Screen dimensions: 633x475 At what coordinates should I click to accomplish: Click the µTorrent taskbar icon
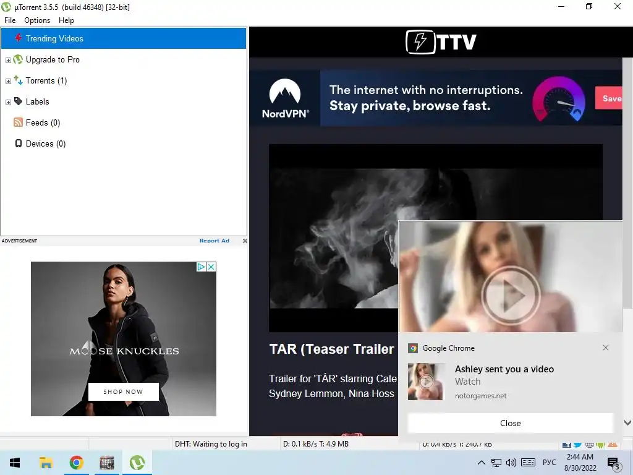point(137,463)
